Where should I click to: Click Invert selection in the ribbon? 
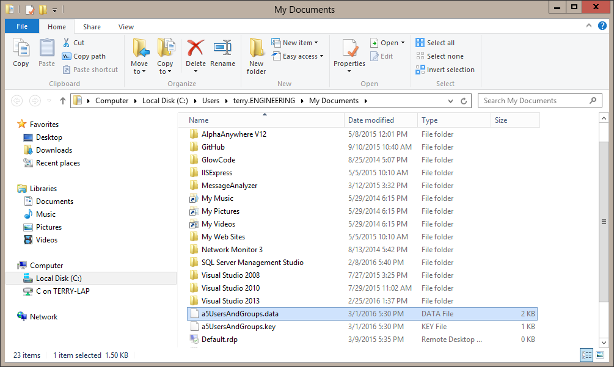(445, 70)
